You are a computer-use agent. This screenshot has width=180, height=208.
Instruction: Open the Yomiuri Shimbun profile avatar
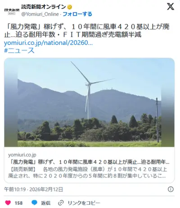(x=12, y=11)
